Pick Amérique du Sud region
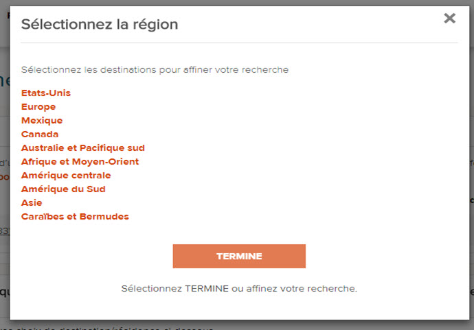 coord(63,189)
